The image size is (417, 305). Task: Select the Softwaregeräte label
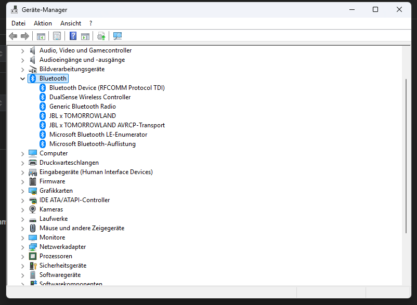(60, 275)
